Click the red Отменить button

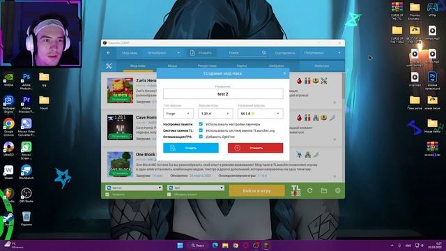256,148
